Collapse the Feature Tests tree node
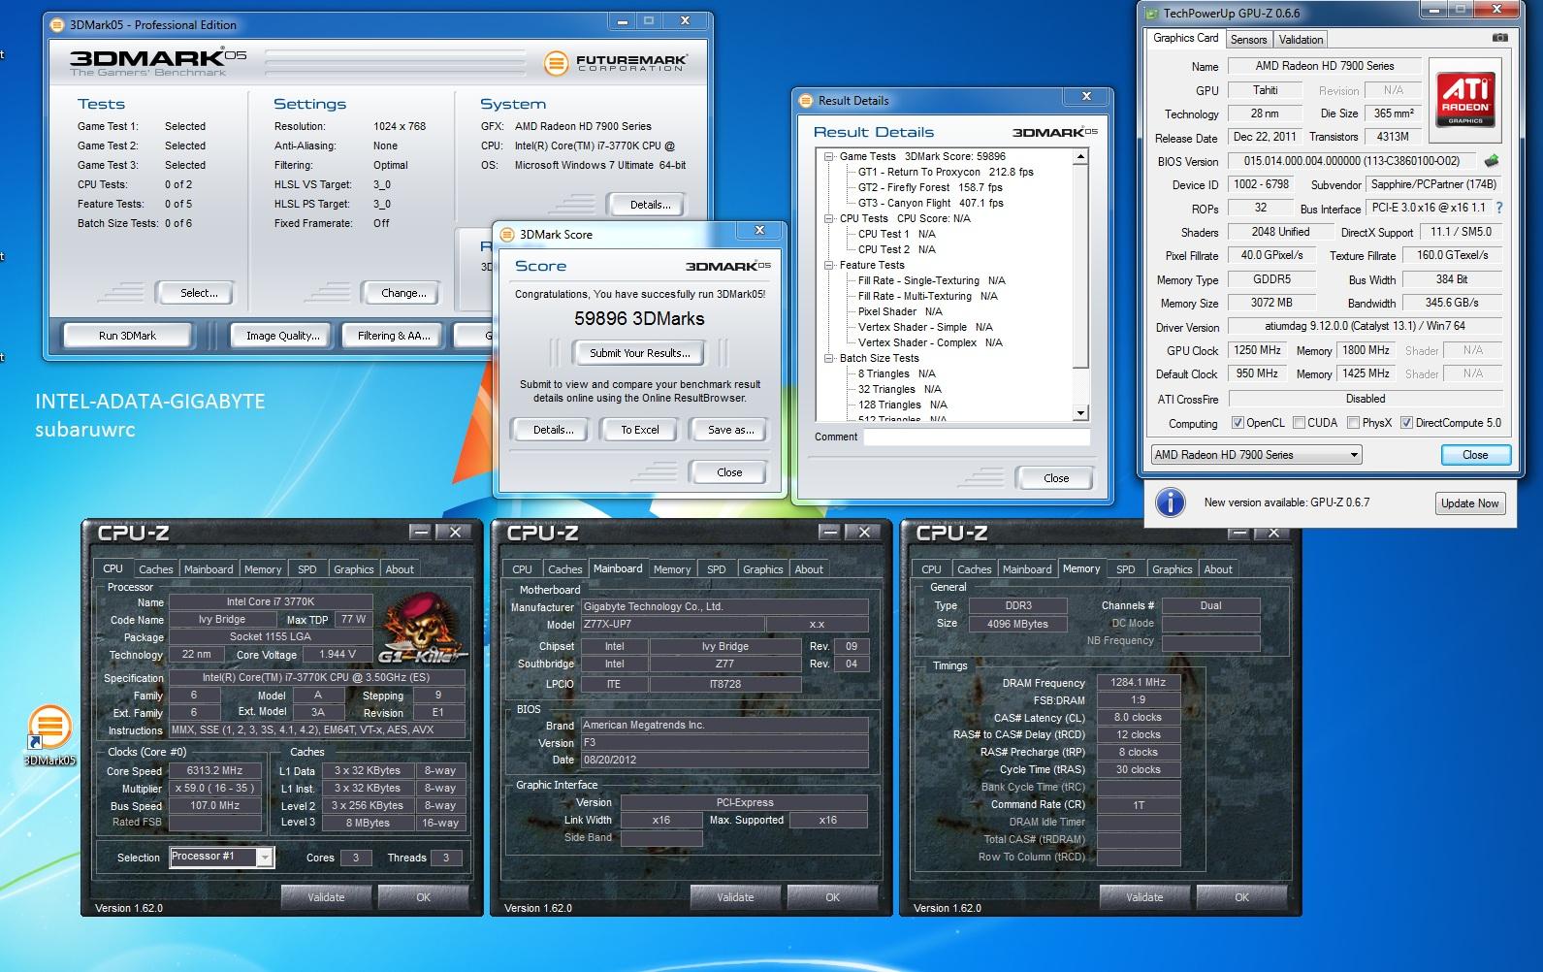1543x972 pixels. [x=829, y=265]
